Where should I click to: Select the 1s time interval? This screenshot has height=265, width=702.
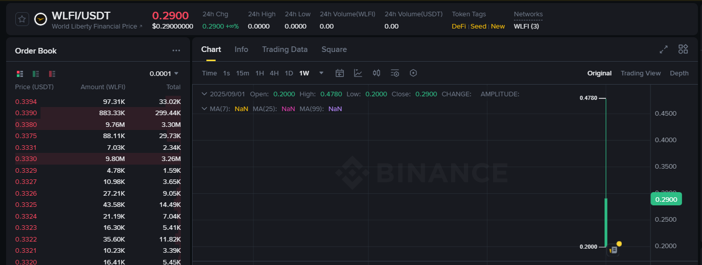point(226,73)
